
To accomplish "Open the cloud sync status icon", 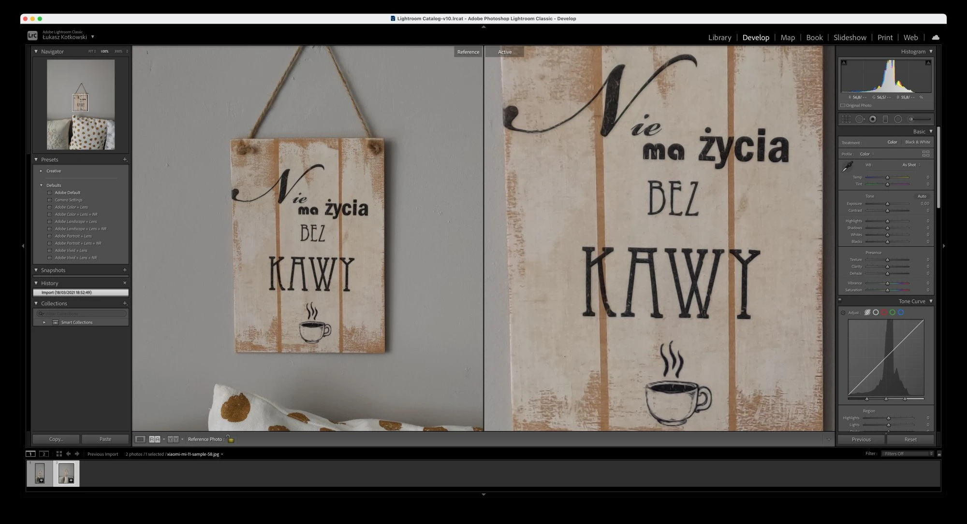I will click(936, 37).
